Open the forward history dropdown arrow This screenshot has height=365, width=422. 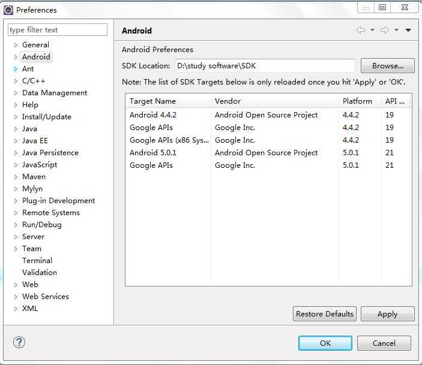396,30
